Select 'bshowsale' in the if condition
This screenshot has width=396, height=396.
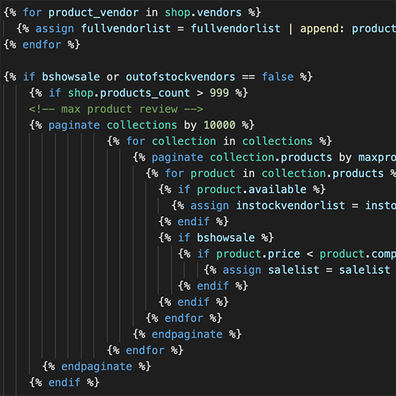click(71, 77)
